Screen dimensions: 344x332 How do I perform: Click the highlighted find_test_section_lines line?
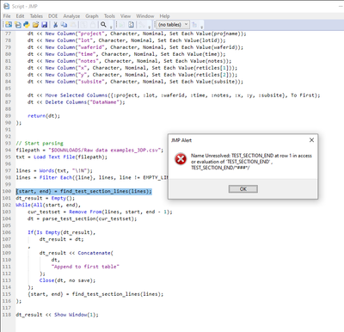pos(83,191)
